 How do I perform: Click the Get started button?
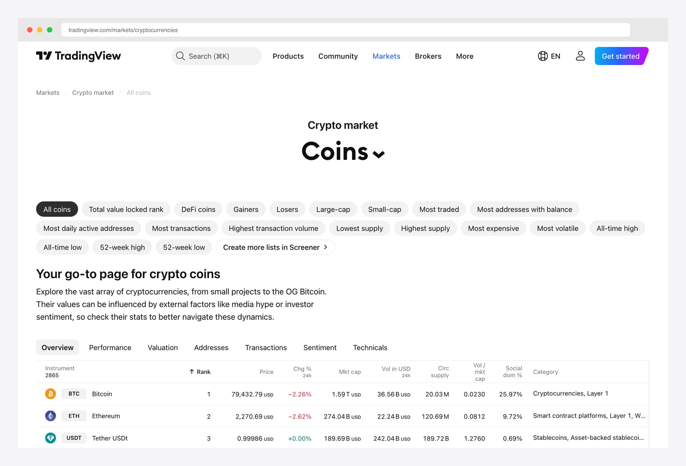coord(621,56)
